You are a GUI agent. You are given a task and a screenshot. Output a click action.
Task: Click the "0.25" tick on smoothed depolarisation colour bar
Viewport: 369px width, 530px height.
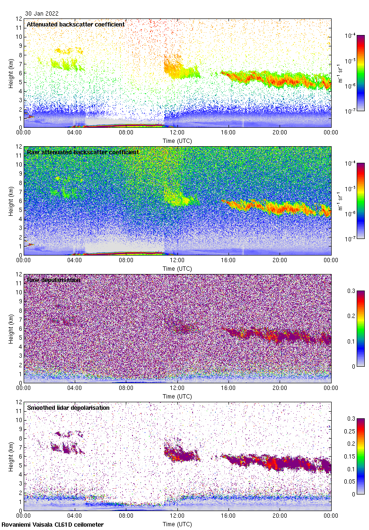click(x=350, y=431)
